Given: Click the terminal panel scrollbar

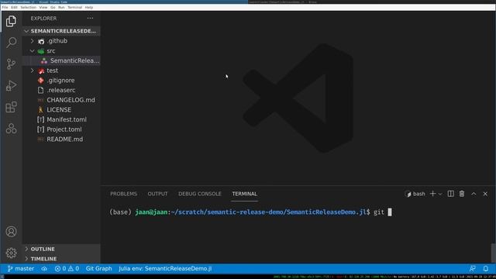Looking at the screenshot, I should point(493,253).
